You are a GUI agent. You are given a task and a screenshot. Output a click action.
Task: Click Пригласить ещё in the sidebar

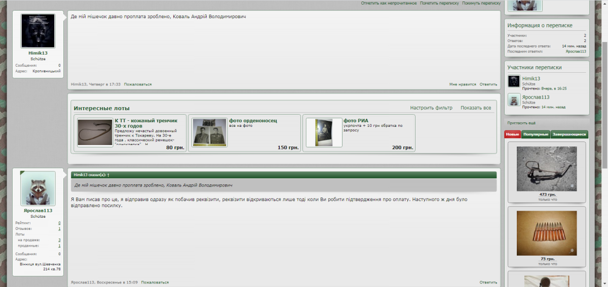[x=521, y=123]
